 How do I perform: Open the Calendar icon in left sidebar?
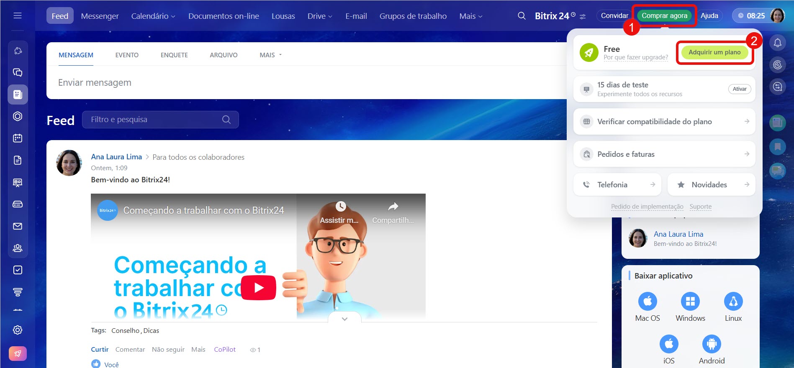coord(18,138)
